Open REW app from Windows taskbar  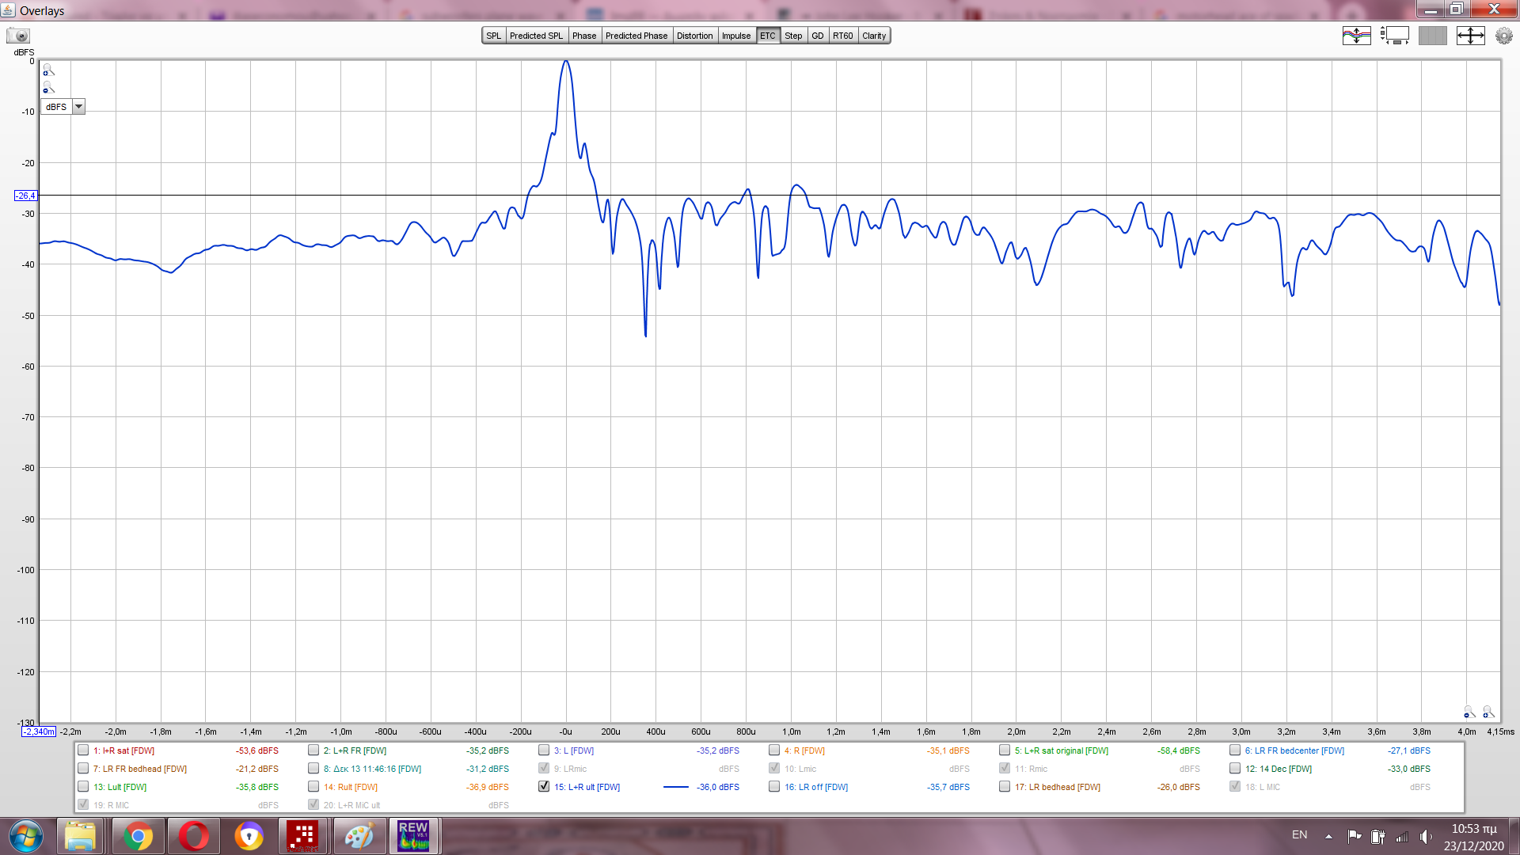point(413,835)
